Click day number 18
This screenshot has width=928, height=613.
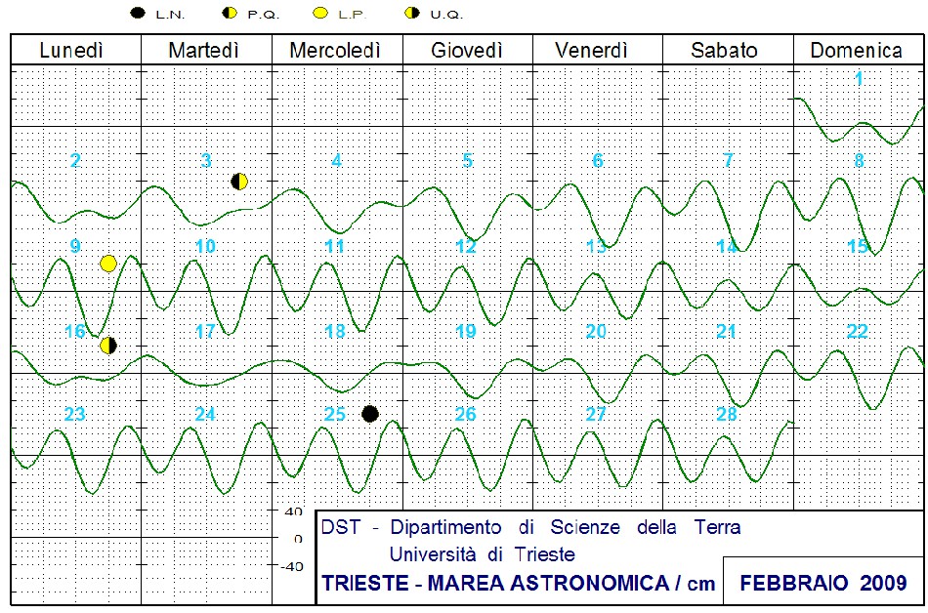coord(335,331)
